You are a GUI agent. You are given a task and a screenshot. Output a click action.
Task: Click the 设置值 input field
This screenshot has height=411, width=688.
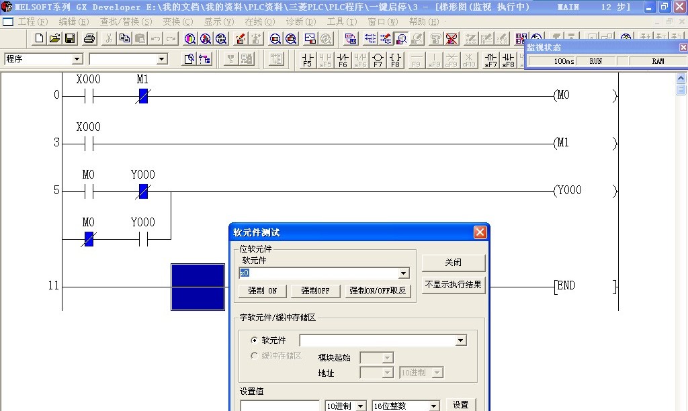click(x=279, y=406)
